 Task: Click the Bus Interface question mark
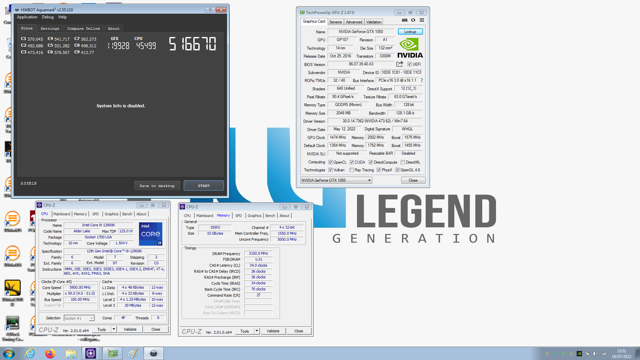422,80
